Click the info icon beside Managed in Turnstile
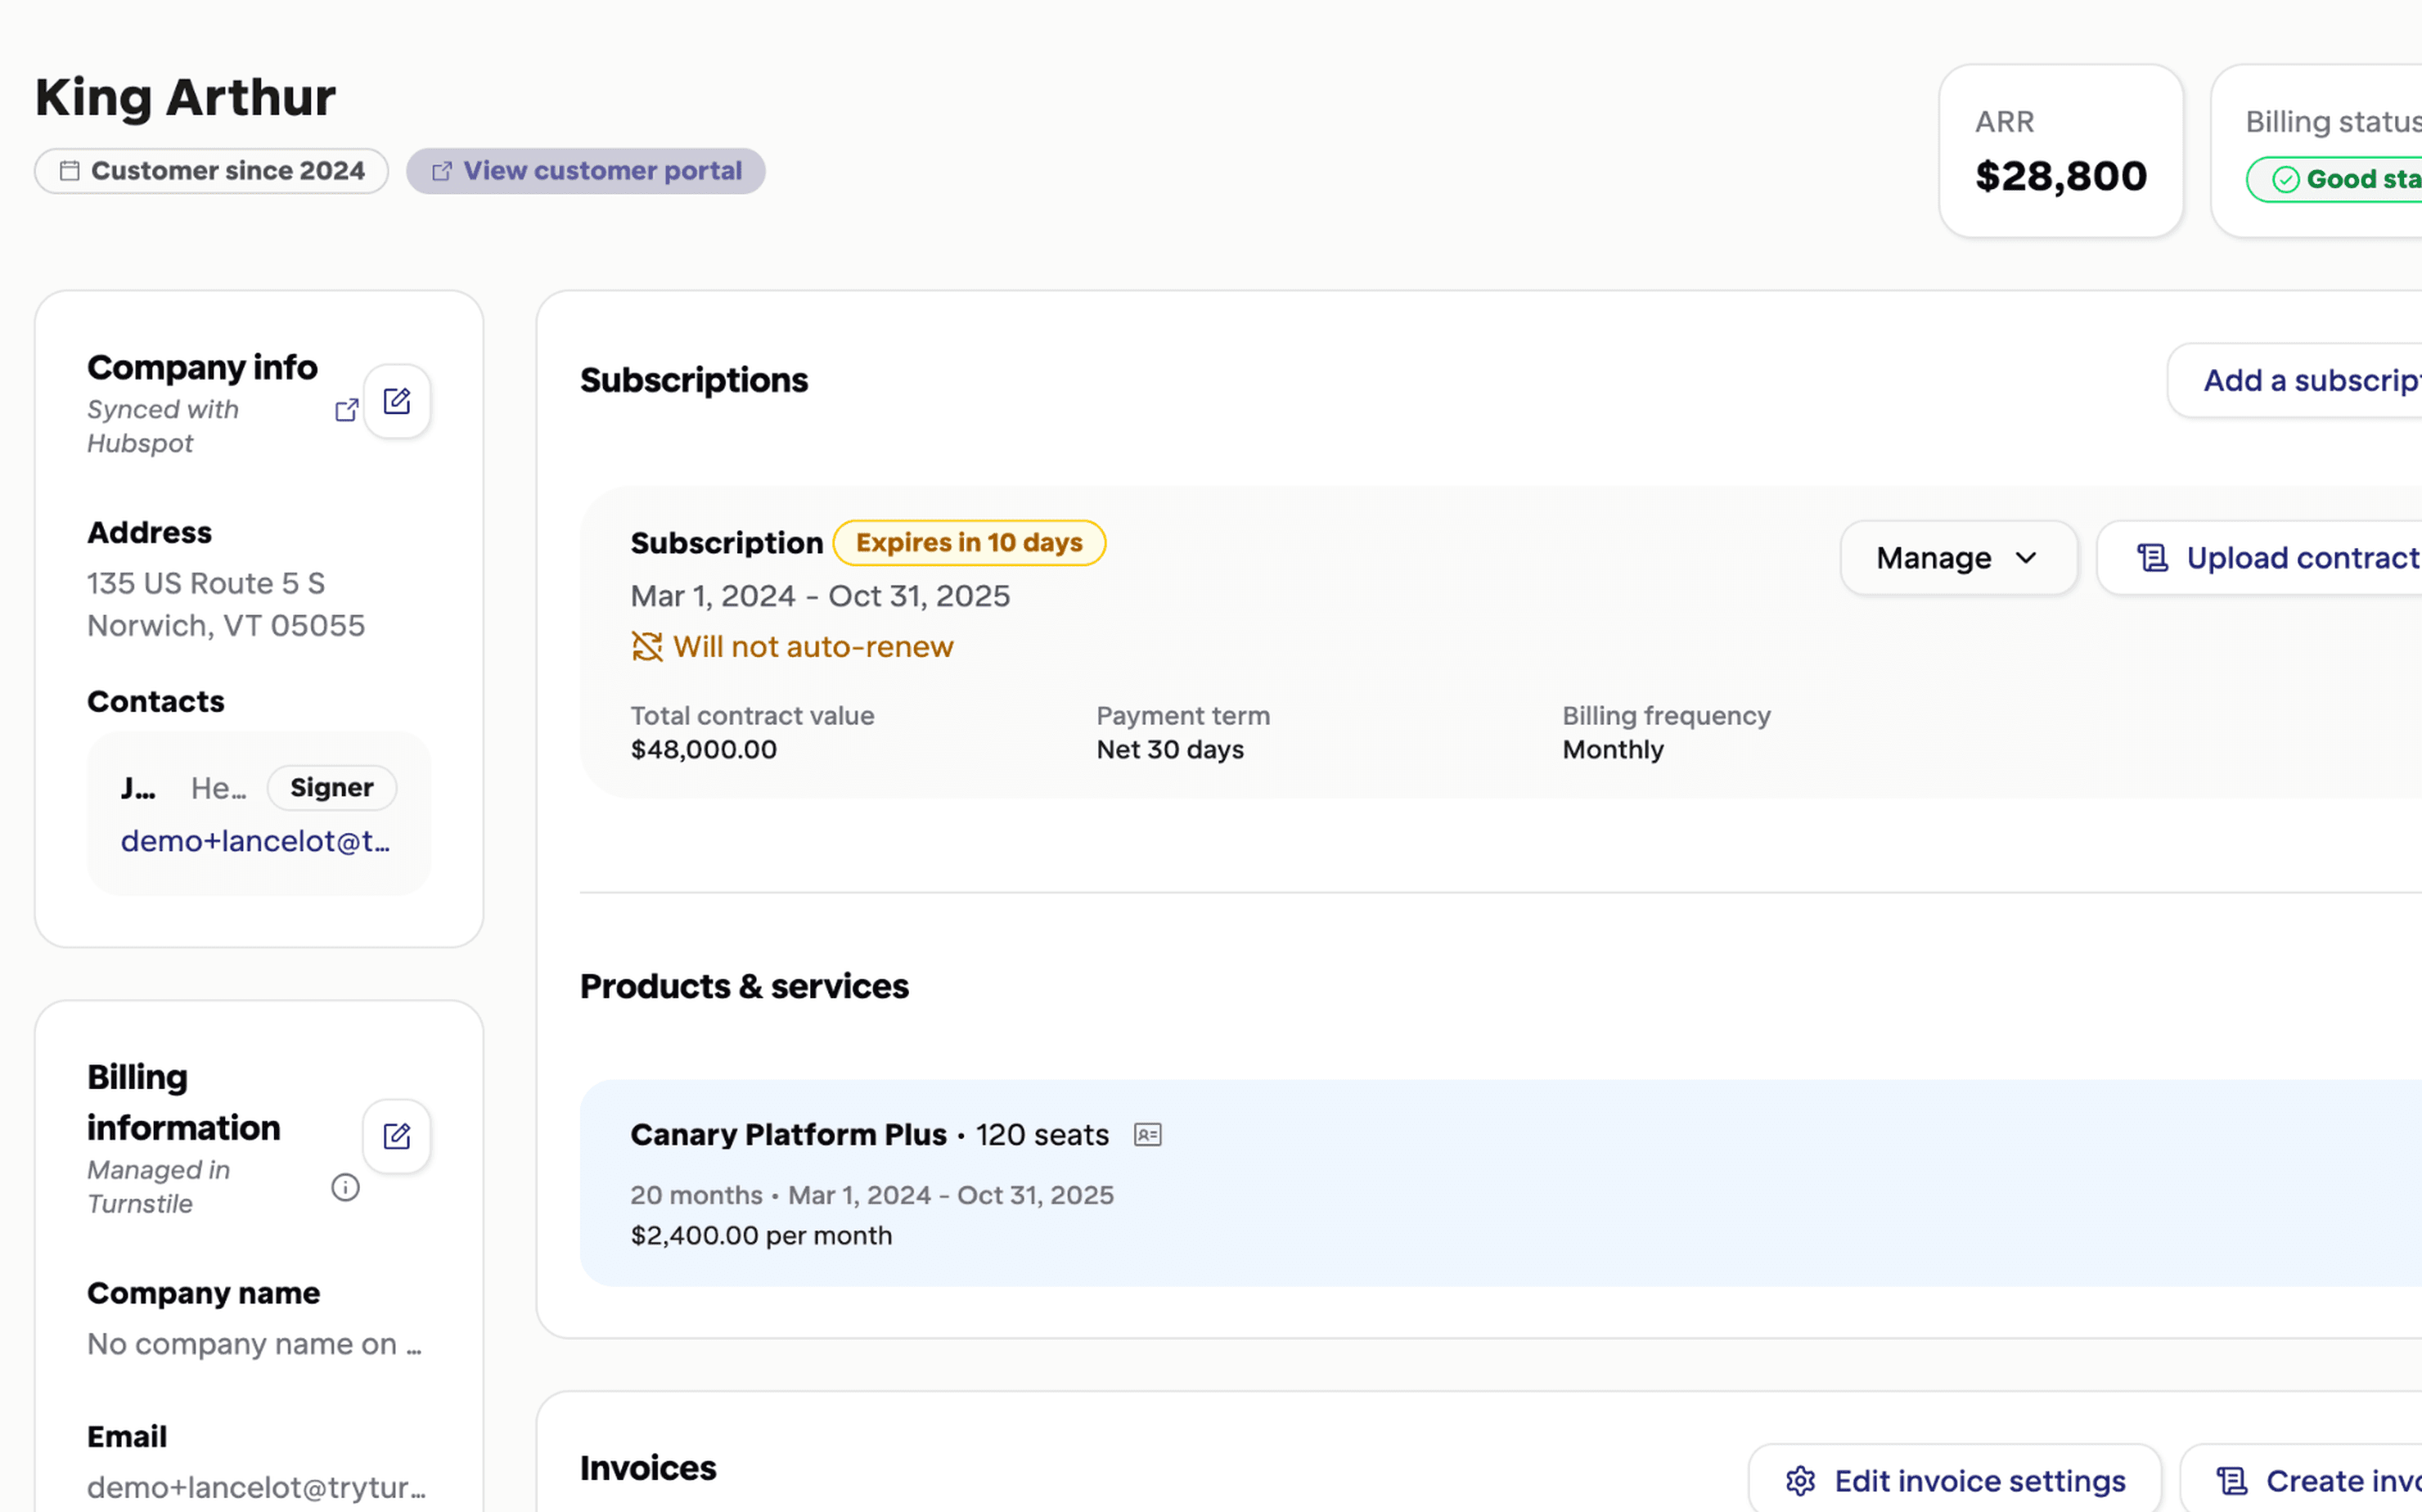The height and width of the screenshot is (1512, 2422). tap(345, 1187)
